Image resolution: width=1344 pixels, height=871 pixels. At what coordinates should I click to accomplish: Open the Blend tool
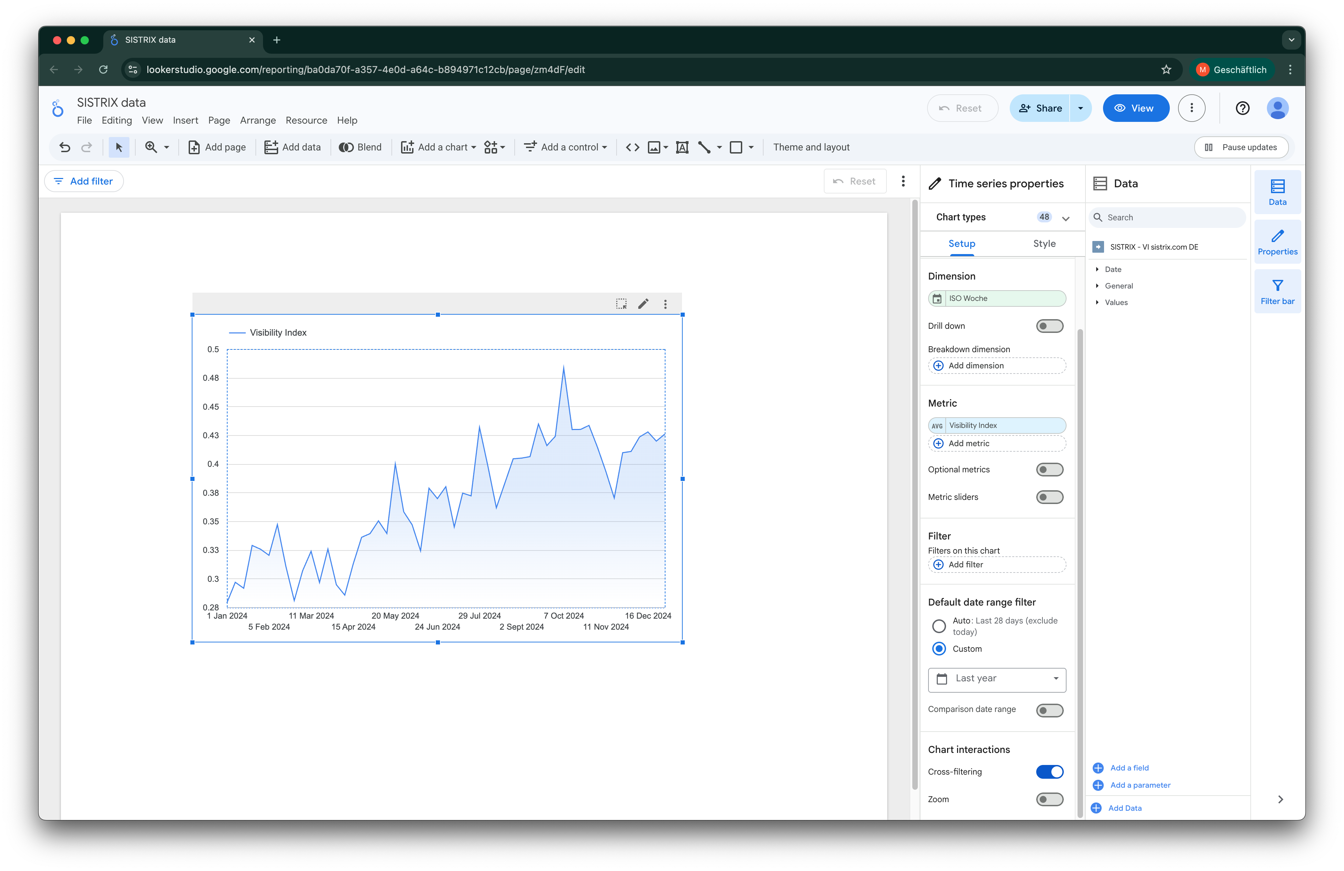click(x=360, y=147)
